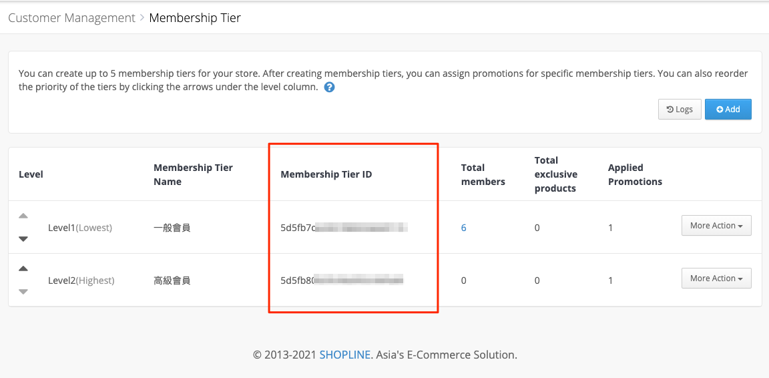The height and width of the screenshot is (378, 769).
Task: Click the Total members column header
Action: pyautogui.click(x=483, y=174)
